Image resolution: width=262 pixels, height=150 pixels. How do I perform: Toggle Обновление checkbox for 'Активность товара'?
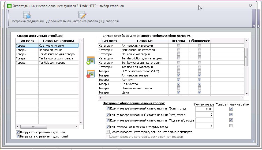click(x=199, y=75)
